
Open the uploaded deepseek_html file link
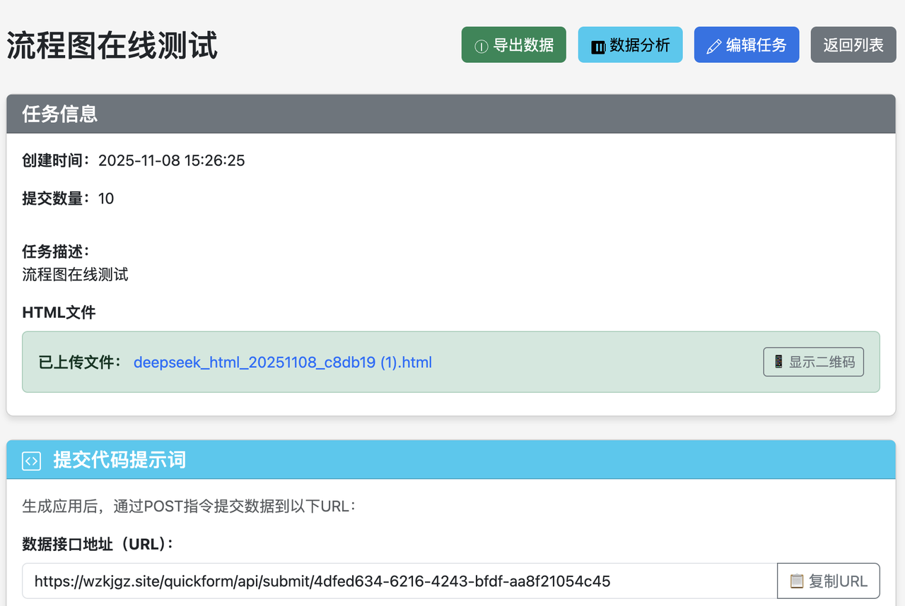(282, 362)
